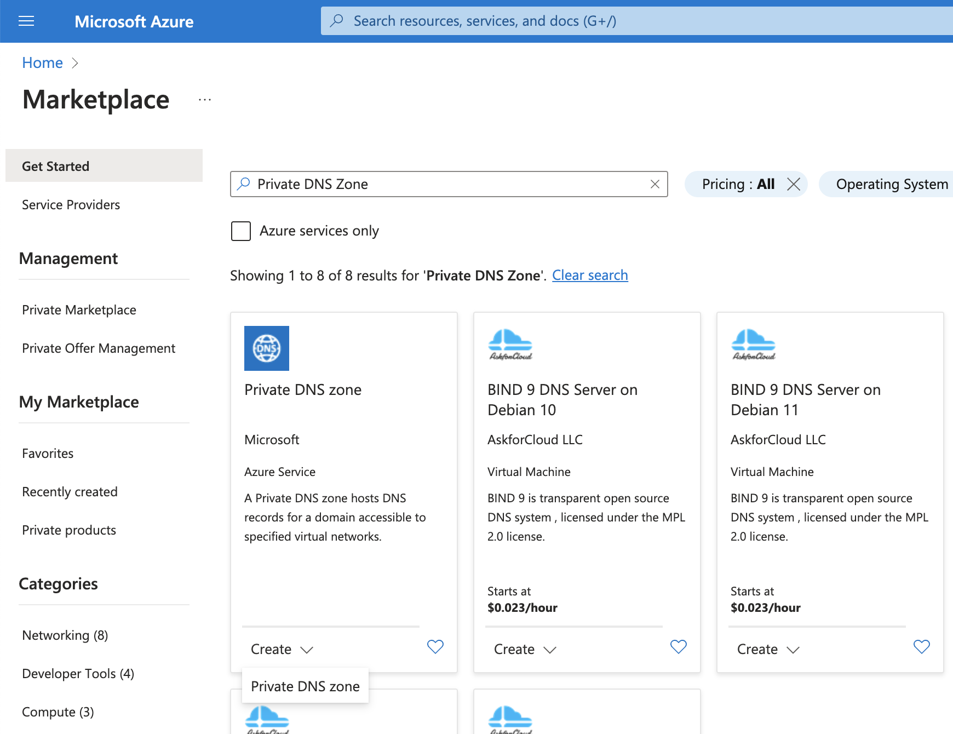Screen dimensions: 953x734
Task: Choose Private DNS zone from Create menu
Action: [305, 686]
